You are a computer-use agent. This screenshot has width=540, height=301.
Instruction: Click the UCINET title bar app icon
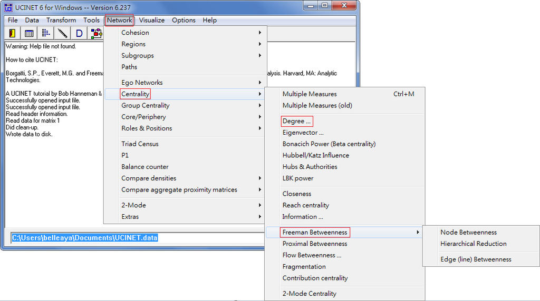(8, 7)
